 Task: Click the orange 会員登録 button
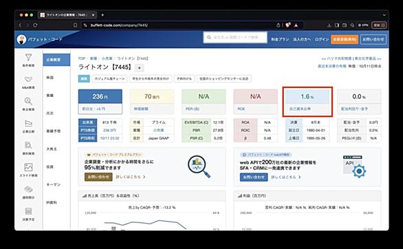pyautogui.click(x=345, y=39)
